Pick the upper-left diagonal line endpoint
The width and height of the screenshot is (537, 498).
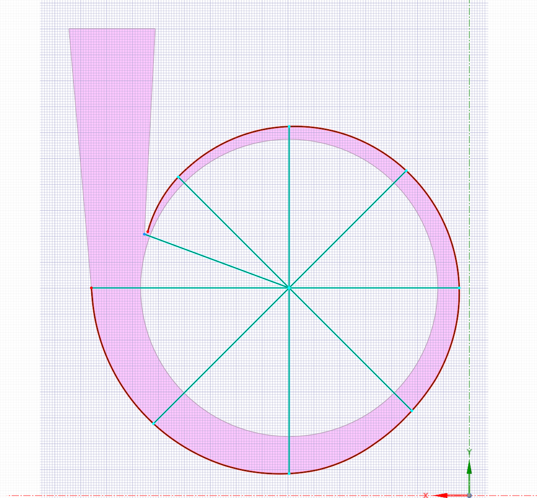[179, 177]
